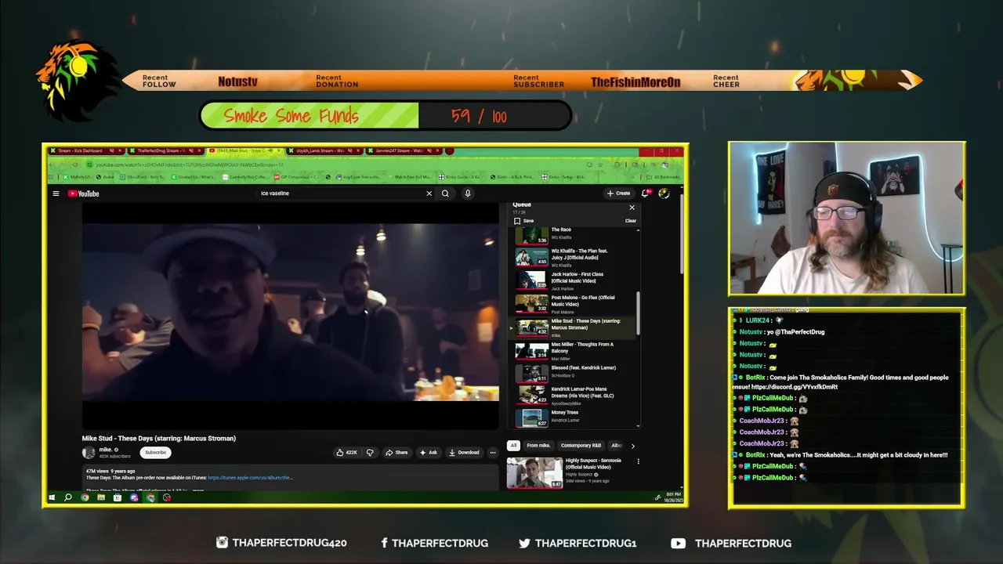Open the iTunes pre-order link
Screen dimensions: 1003x564
pos(250,478)
